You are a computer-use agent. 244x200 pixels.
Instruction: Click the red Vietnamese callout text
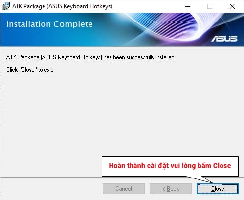click(170, 166)
